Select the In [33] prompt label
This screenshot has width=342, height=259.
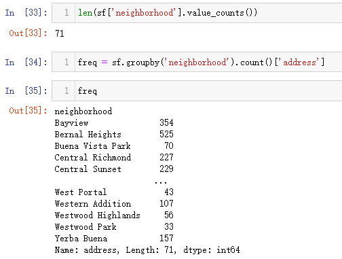[26, 13]
